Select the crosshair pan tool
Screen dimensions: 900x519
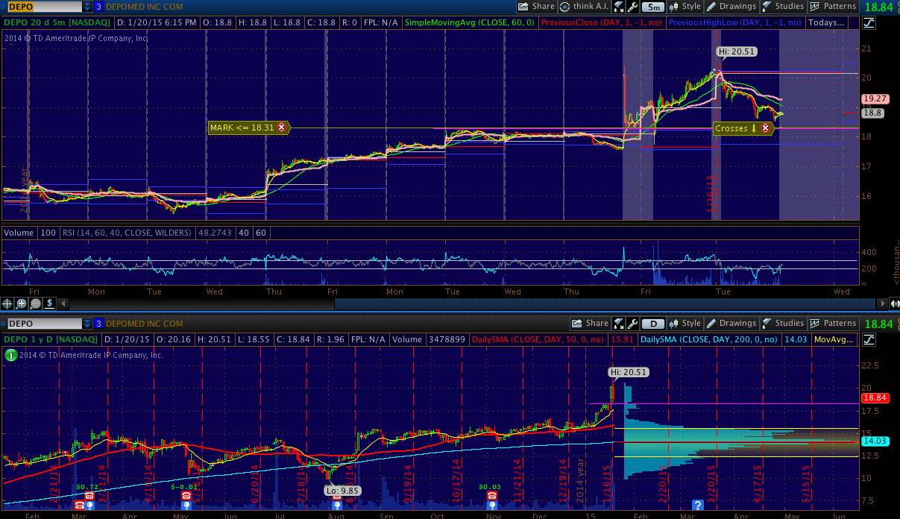pos(7,303)
